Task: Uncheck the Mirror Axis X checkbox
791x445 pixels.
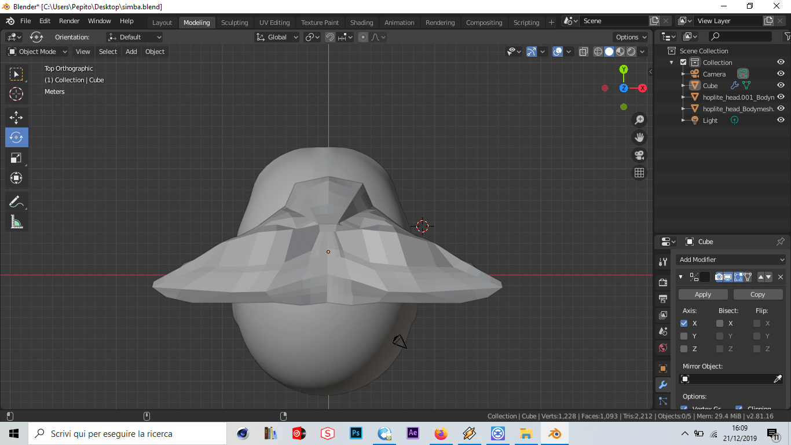Action: 684,323
